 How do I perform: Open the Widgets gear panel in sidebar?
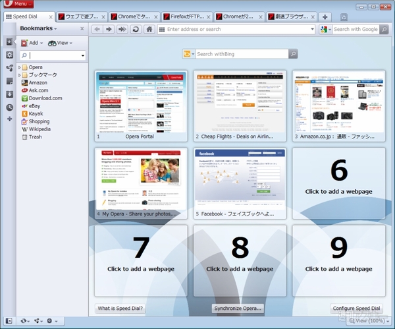coord(10,55)
